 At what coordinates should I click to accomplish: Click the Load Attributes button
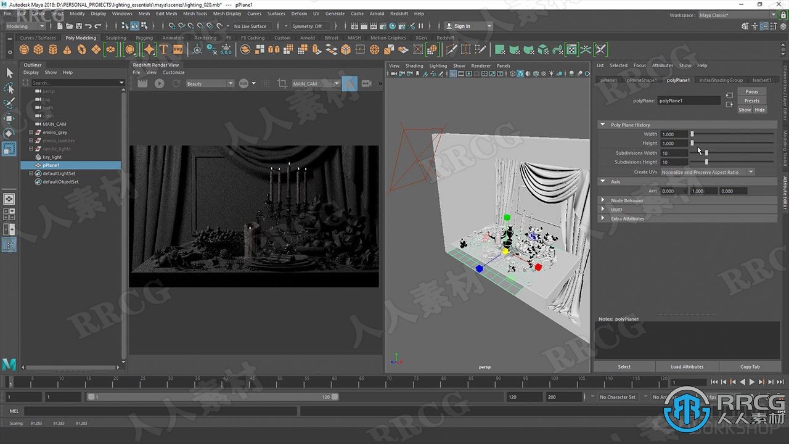point(687,366)
